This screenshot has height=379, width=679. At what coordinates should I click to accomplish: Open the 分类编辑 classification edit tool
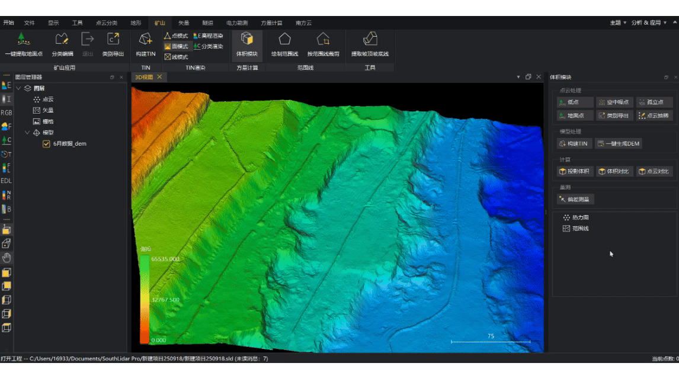click(x=62, y=40)
